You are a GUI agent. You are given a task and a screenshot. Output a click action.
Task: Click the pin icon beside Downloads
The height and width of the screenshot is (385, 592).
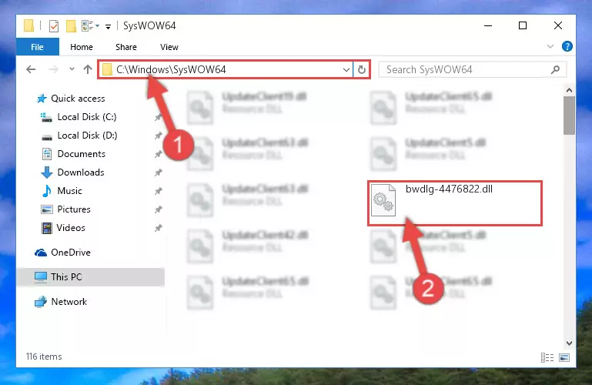click(x=158, y=172)
